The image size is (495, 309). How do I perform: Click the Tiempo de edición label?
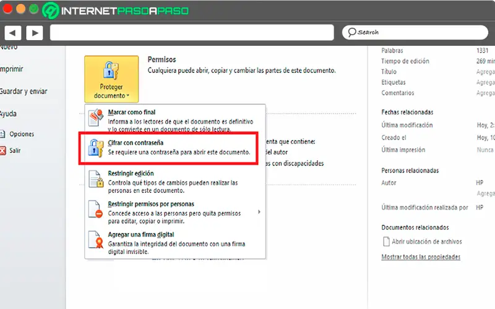[405, 61]
